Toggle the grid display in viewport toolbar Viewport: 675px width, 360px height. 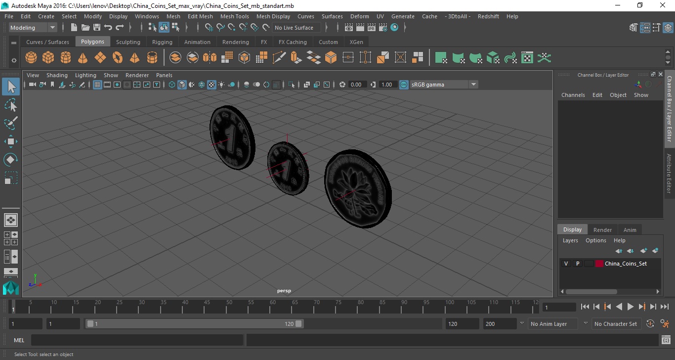(97, 85)
